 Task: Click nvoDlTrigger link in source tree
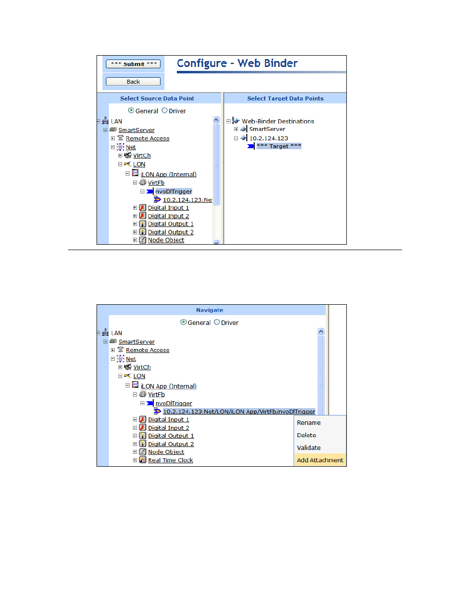pos(173,192)
